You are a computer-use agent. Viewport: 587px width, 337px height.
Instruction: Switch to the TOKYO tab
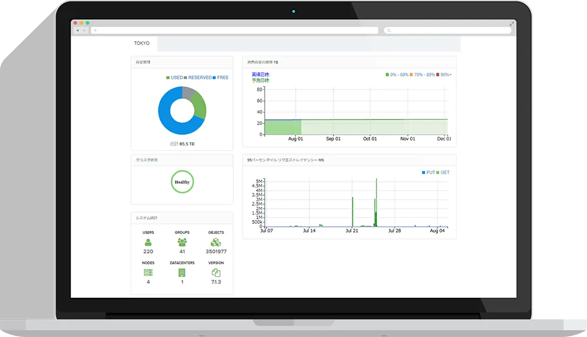point(141,43)
